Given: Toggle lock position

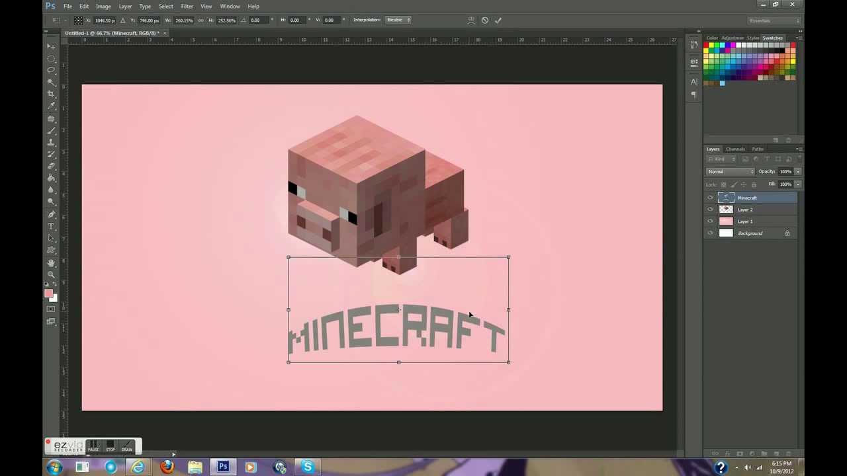Looking at the screenshot, I should (744, 184).
